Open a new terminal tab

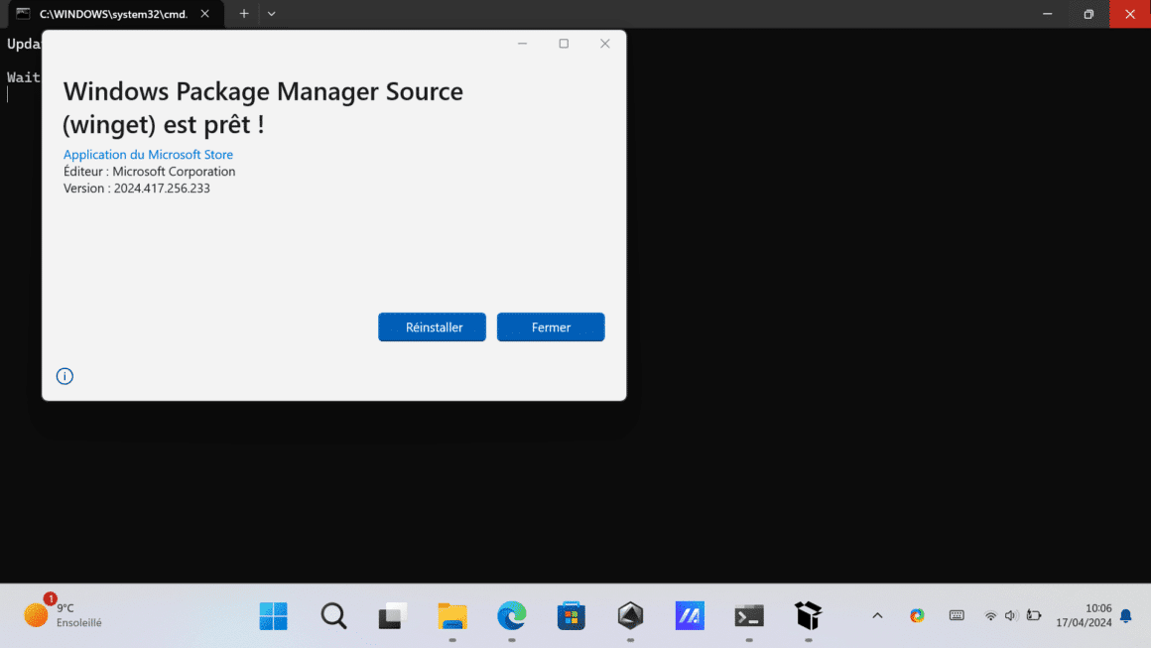pos(244,14)
